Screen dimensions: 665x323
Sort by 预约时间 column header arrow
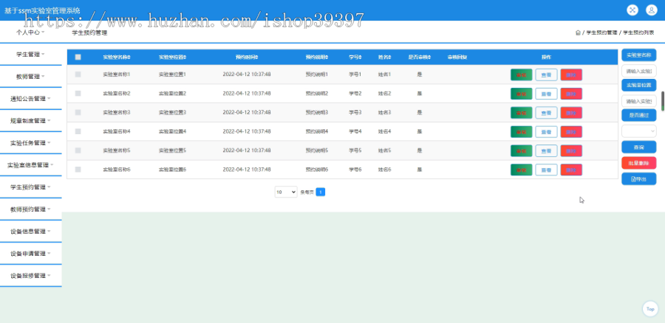pos(256,57)
